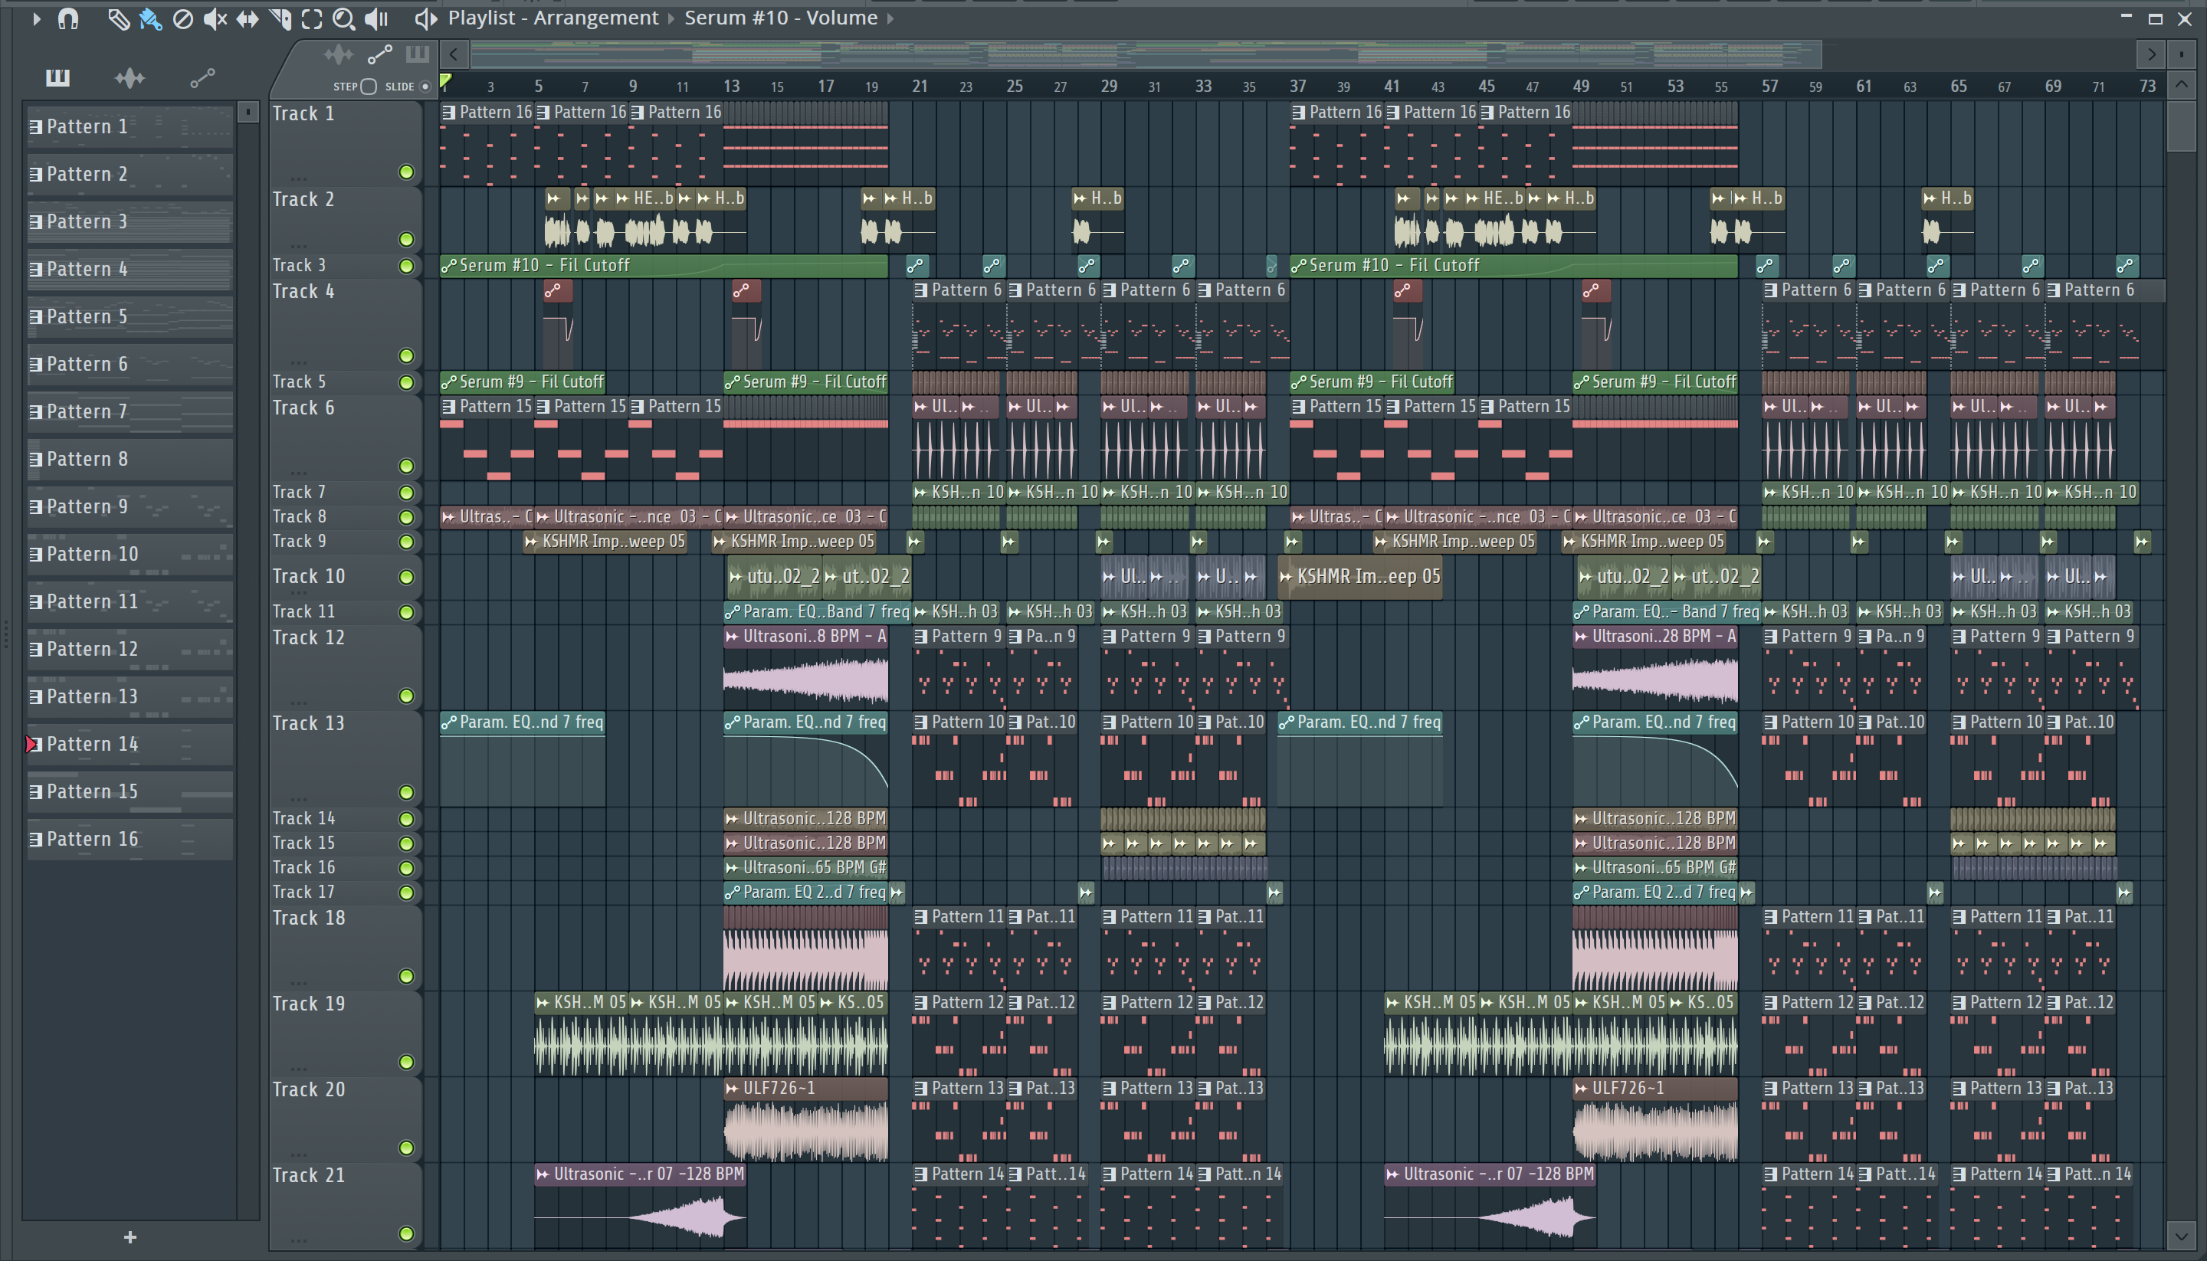Select the Zoom magnifier tool
The image size is (2207, 1261).
click(344, 18)
